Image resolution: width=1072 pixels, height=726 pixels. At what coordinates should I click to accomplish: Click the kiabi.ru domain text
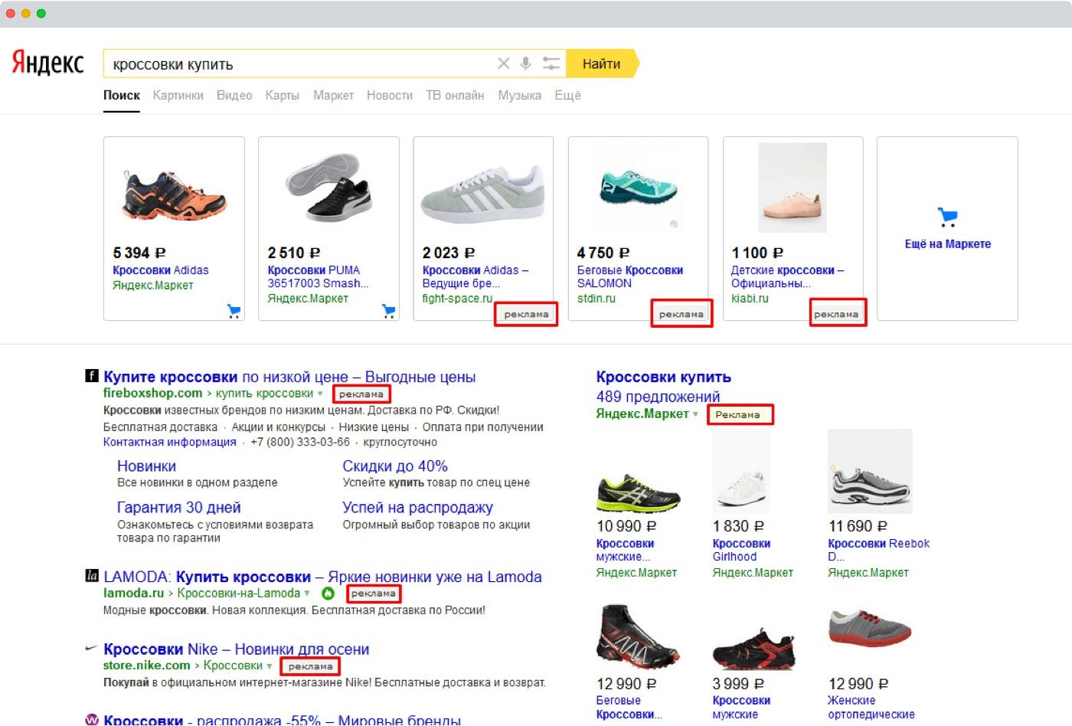(750, 299)
